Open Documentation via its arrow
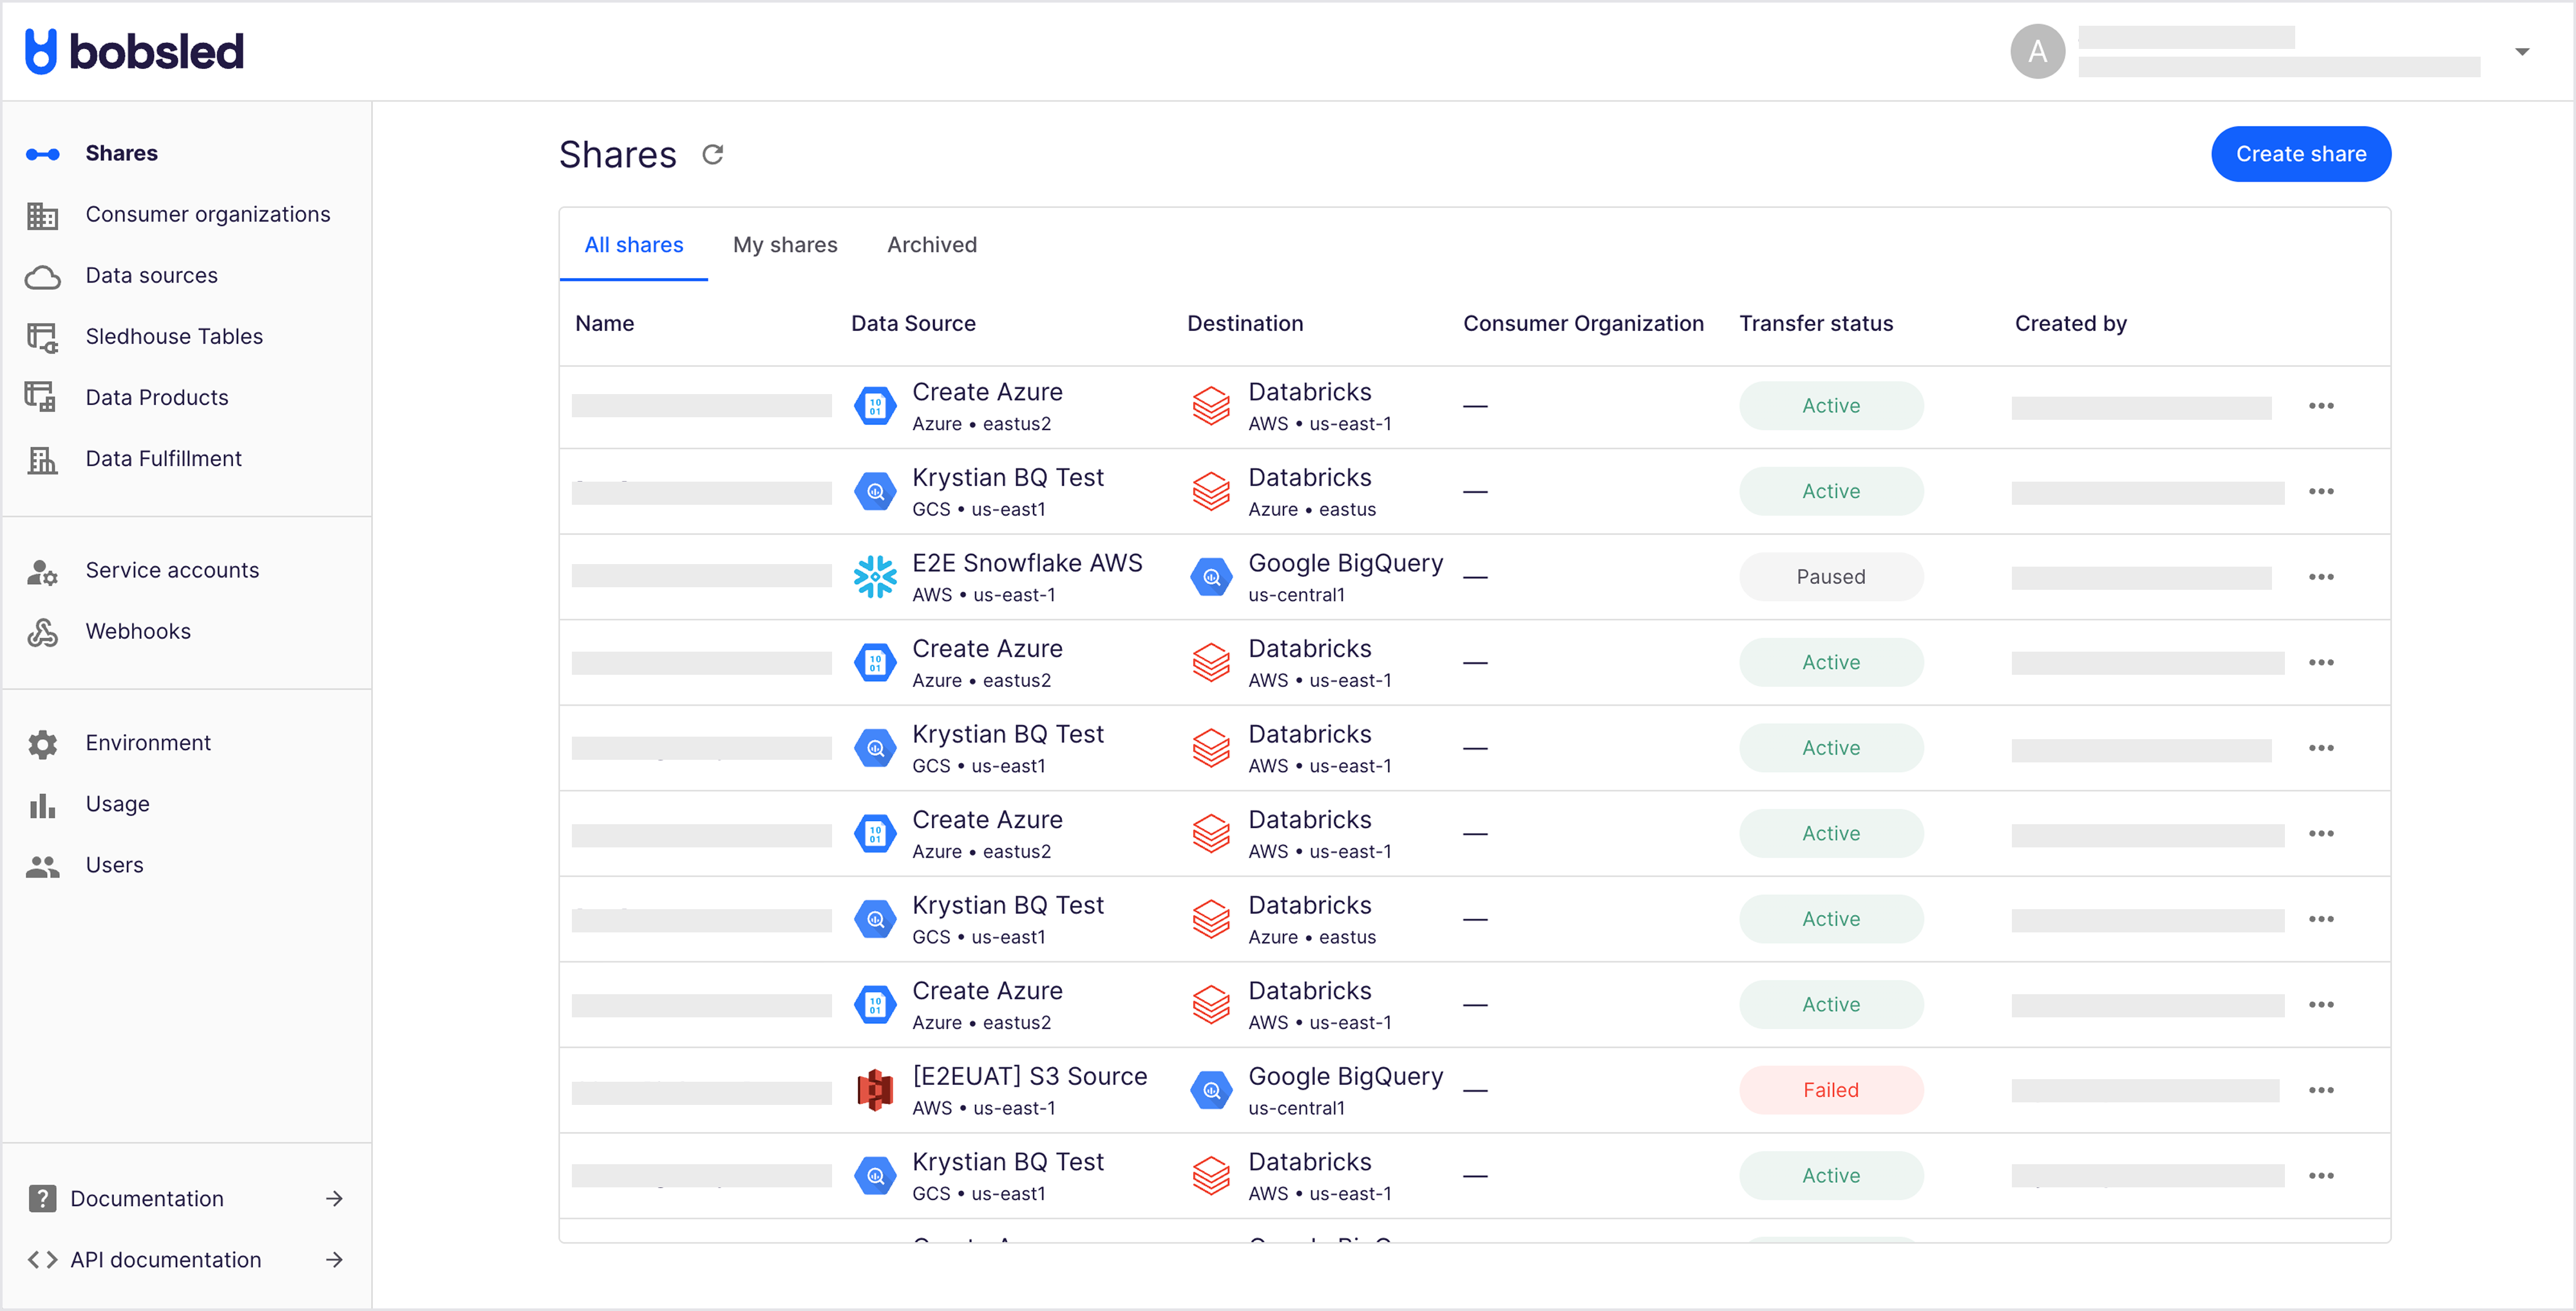 coord(335,1198)
